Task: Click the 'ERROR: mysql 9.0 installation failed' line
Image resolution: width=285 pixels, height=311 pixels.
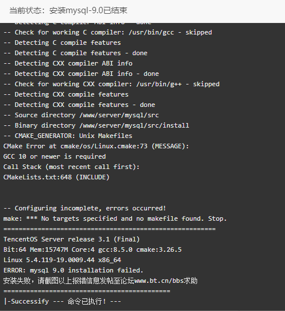Action: 73,270
